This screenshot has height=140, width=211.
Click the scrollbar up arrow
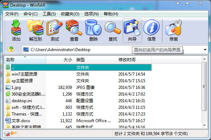(205, 59)
